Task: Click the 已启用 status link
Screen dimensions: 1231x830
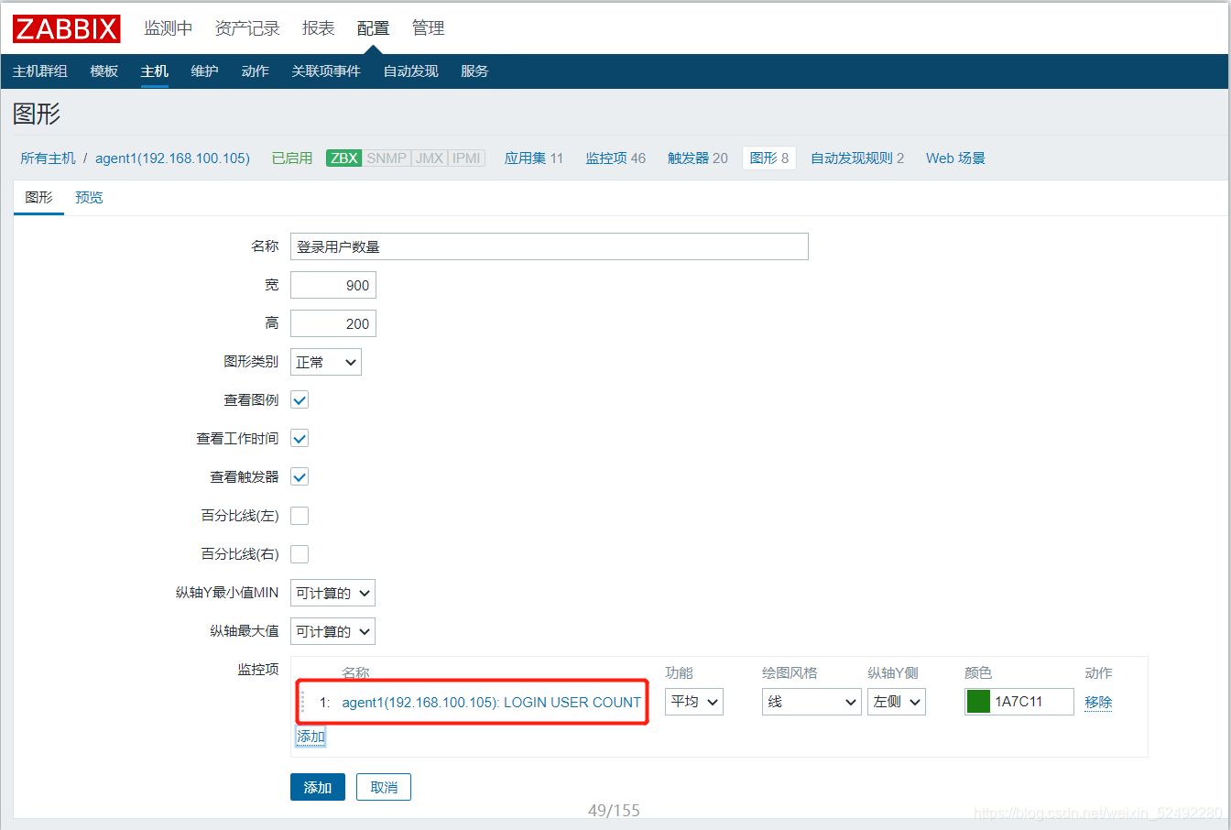Action: tap(292, 158)
